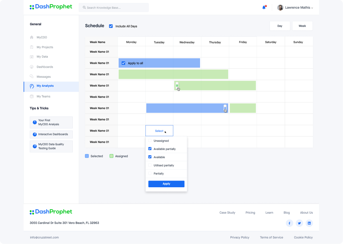Image resolution: width=343 pixels, height=244 pixels.
Task: Uncheck the Available partially option
Action: click(x=150, y=149)
